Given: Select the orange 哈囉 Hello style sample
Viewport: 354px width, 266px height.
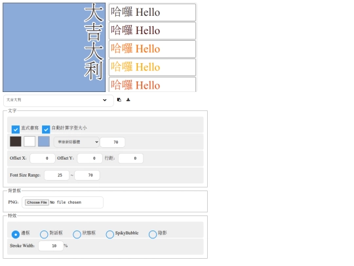Looking at the screenshot, I should pos(152,49).
